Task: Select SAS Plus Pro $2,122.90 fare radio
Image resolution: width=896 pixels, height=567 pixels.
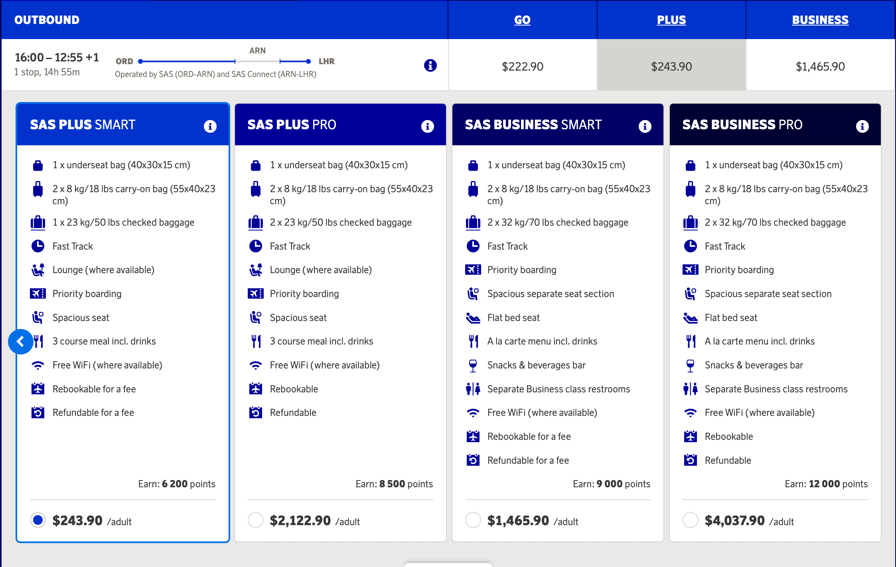Action: pyautogui.click(x=255, y=520)
